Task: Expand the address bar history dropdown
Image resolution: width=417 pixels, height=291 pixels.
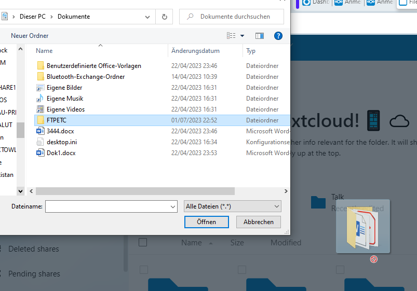Action: coord(147,17)
